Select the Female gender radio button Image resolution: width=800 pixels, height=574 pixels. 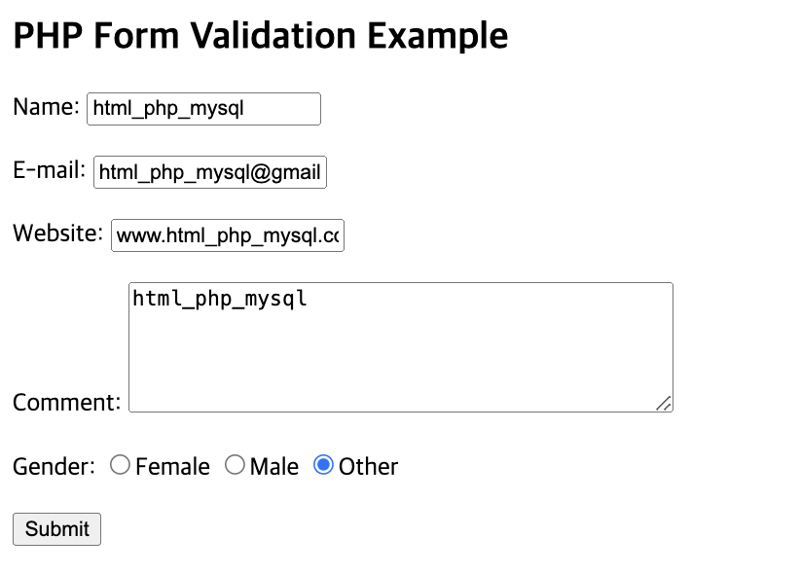[120, 466]
